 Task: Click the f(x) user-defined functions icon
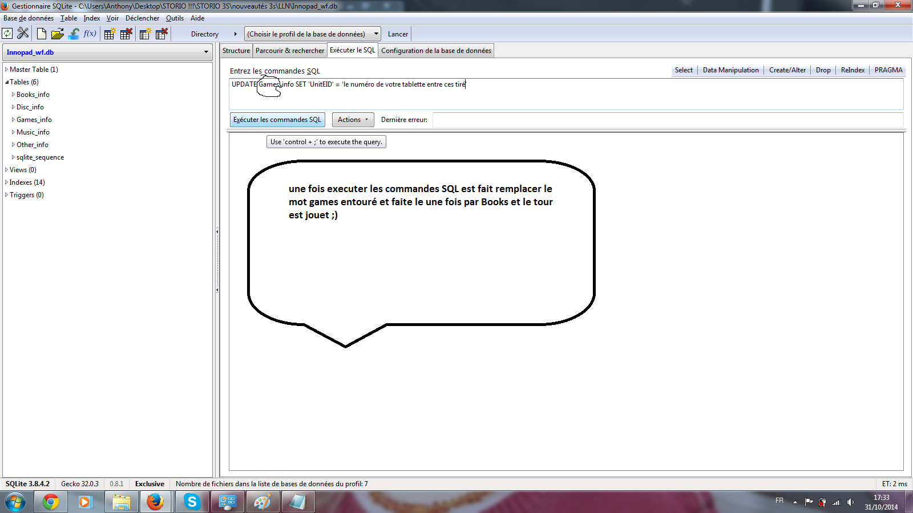90,34
